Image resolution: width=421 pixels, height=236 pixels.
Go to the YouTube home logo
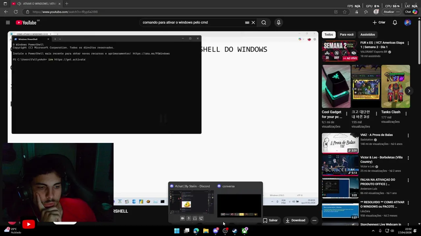(26, 23)
